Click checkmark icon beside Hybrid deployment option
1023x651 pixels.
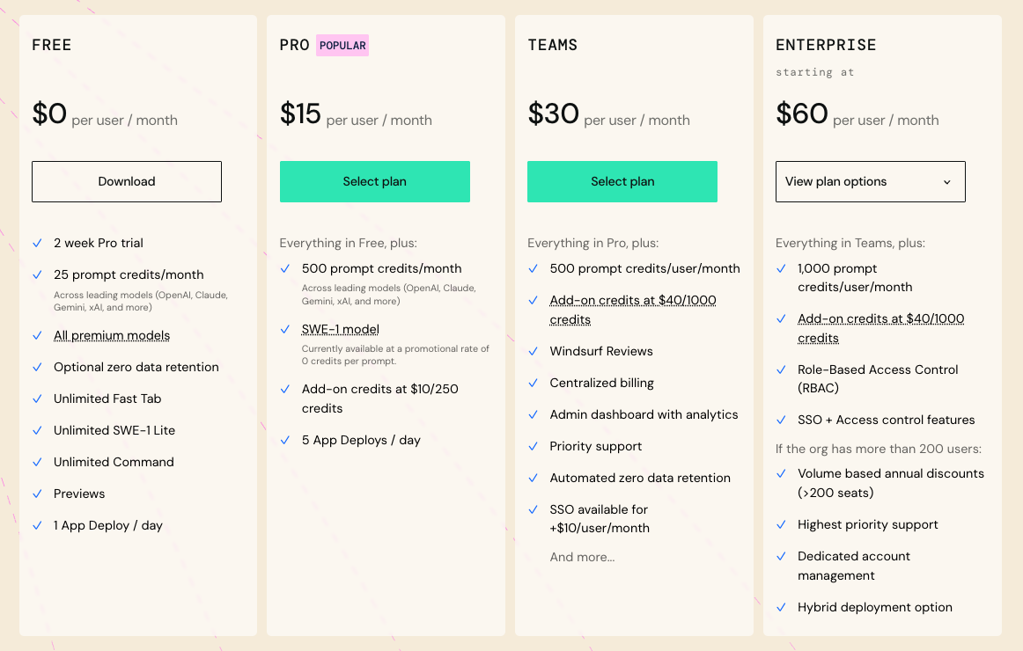(x=781, y=607)
